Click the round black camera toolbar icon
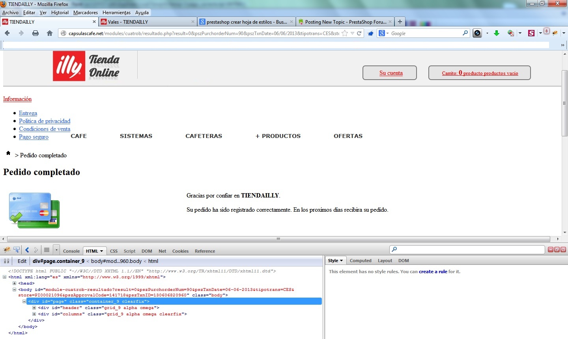Viewport: 568px width, 339px height. pos(477,33)
